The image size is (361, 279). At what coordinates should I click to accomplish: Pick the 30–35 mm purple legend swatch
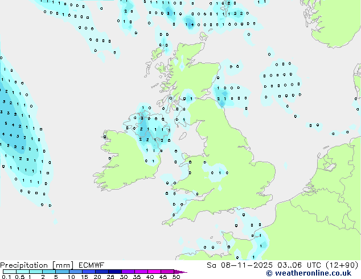pos(128,272)
